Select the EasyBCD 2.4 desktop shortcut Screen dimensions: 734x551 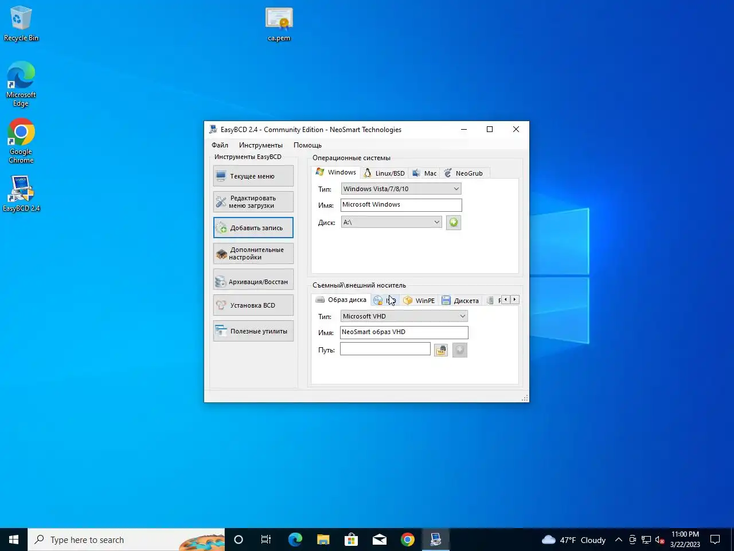[21, 193]
